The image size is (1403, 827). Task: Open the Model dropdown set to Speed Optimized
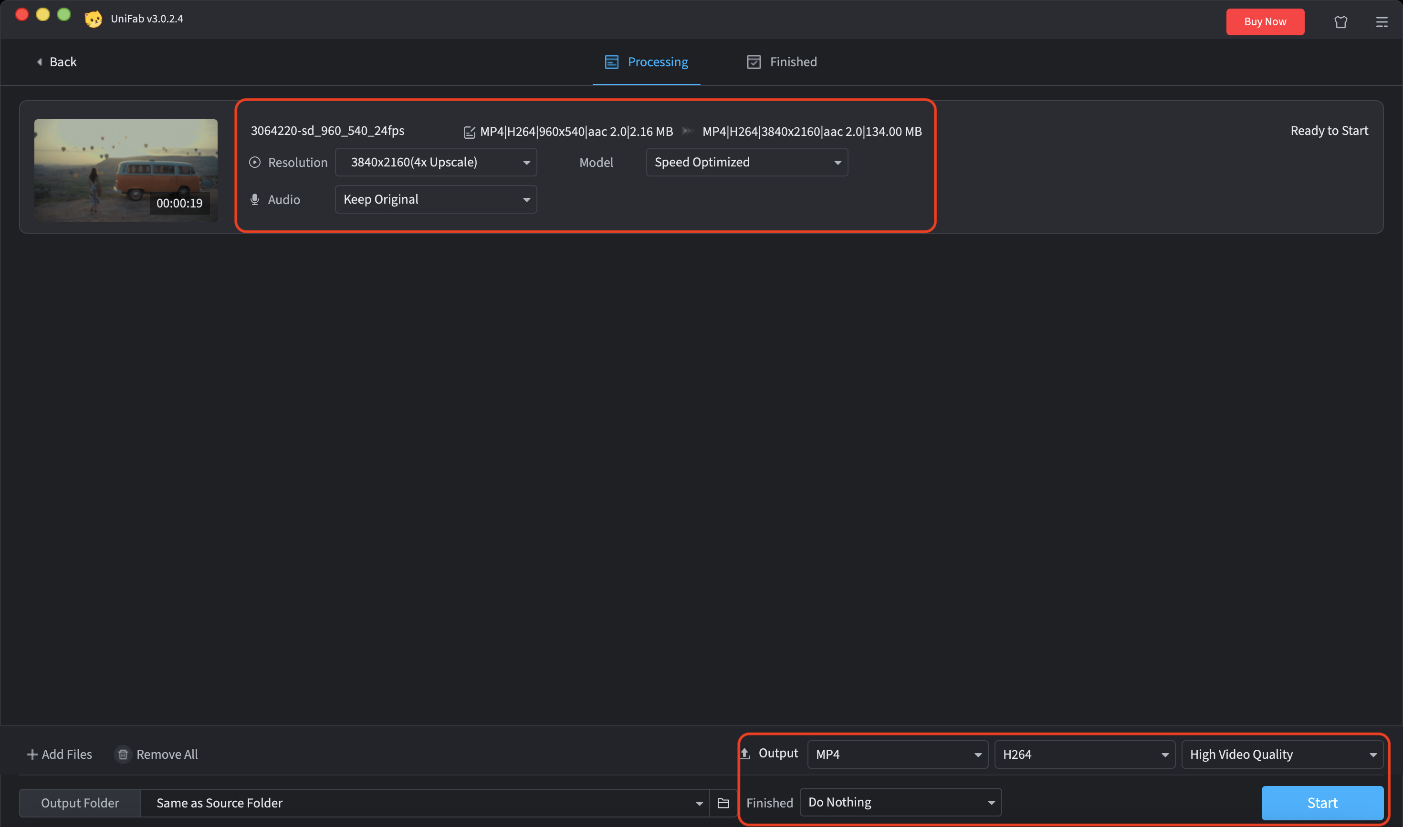(x=747, y=162)
